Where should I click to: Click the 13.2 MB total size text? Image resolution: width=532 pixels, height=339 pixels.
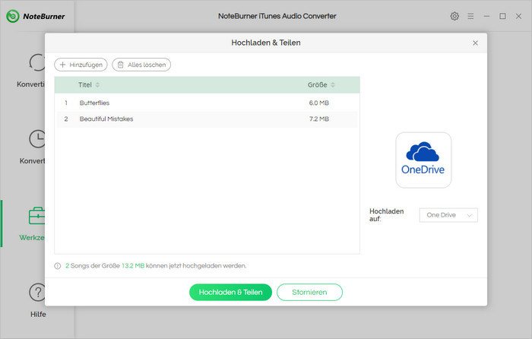[133, 266]
